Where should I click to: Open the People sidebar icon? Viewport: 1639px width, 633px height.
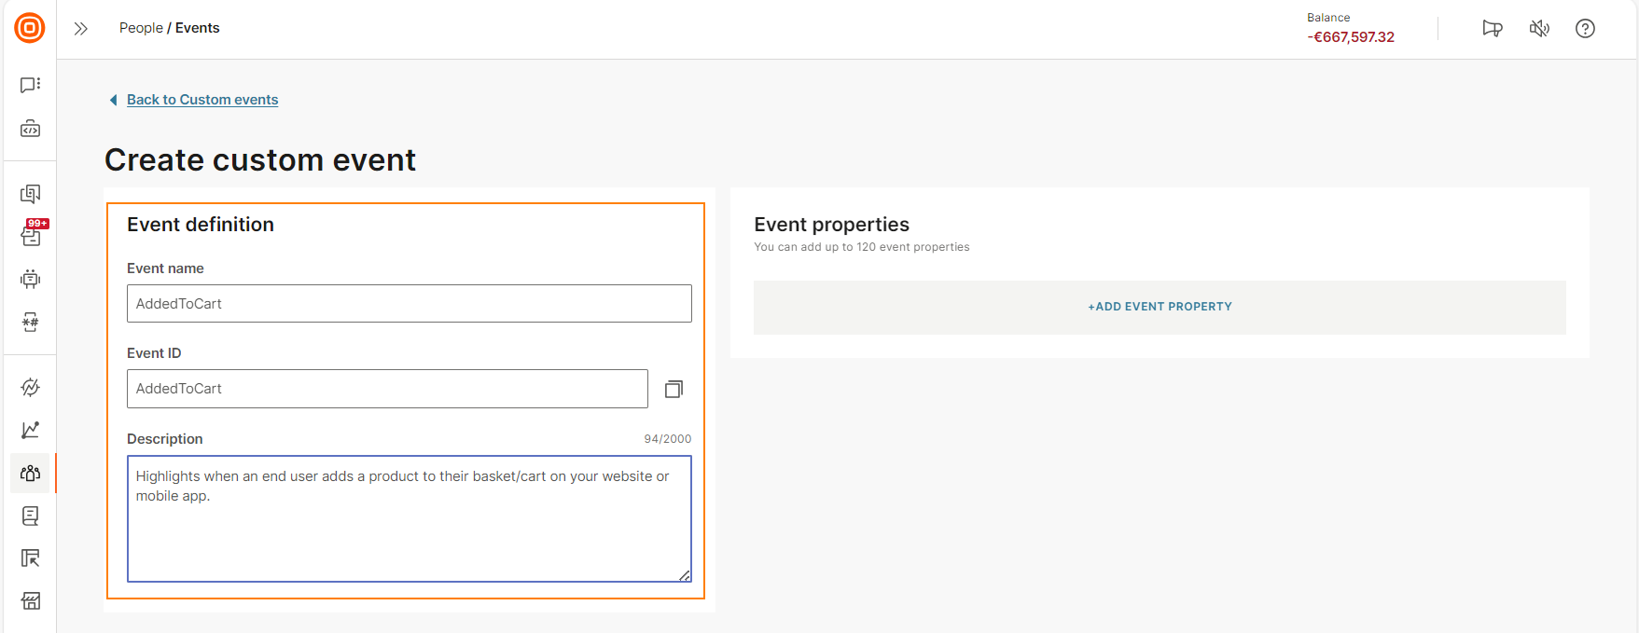tap(30, 473)
